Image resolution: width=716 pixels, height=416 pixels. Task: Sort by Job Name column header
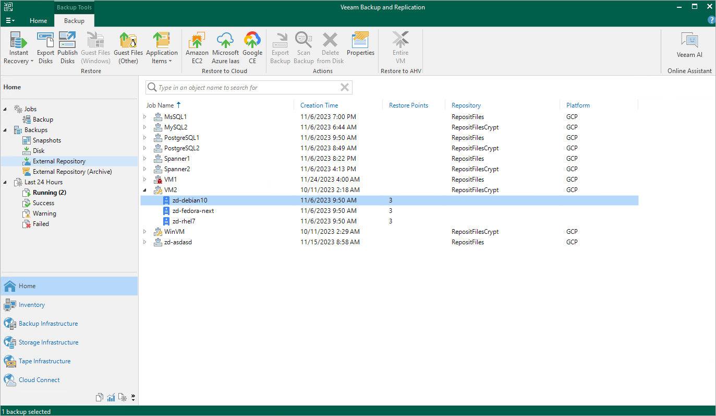click(160, 105)
